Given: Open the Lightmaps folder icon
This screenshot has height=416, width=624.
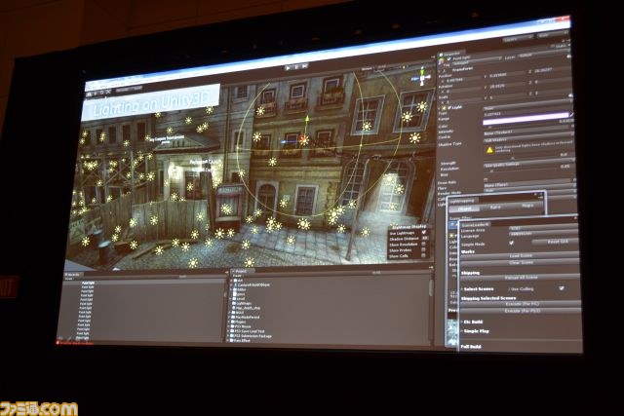Looking at the screenshot, I should click(234, 303).
